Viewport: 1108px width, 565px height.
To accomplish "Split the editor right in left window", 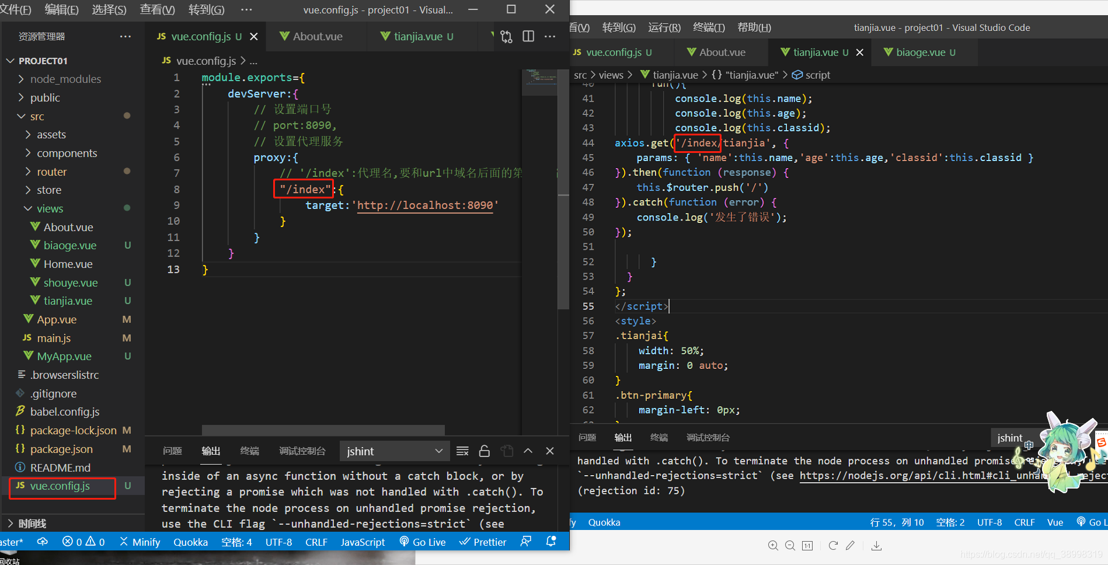I will (x=528, y=36).
